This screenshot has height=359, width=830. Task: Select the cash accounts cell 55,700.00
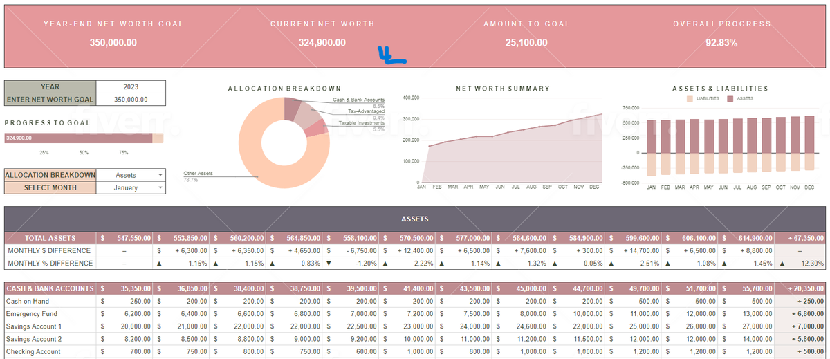746,288
